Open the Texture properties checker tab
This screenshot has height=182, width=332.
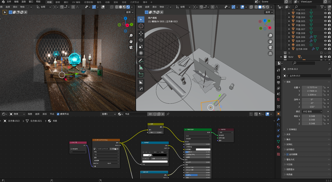point(278,154)
